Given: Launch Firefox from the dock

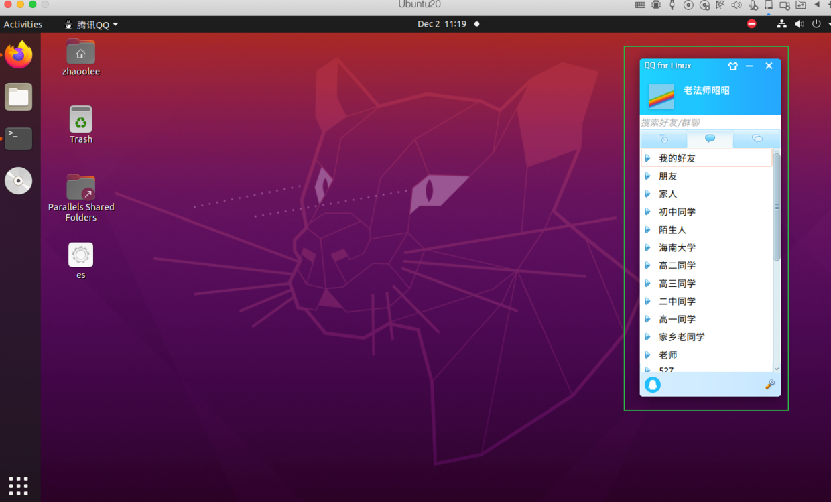Looking at the screenshot, I should point(18,54).
